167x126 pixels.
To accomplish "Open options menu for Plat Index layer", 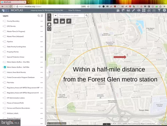I will 42,83.
